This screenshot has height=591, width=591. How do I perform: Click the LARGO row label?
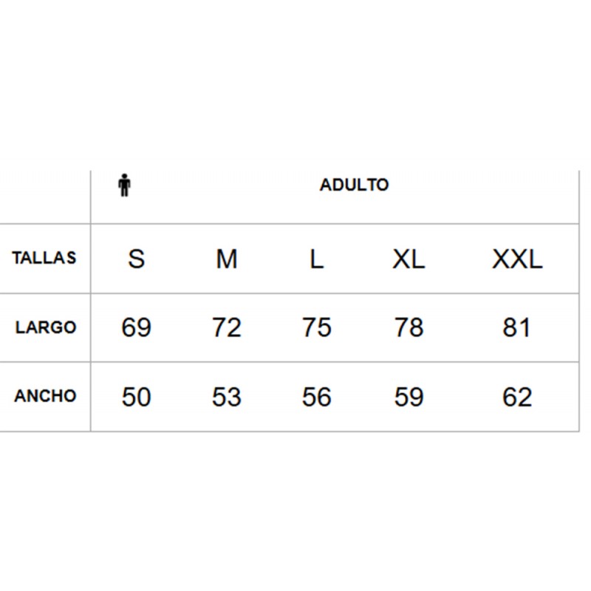pos(46,327)
